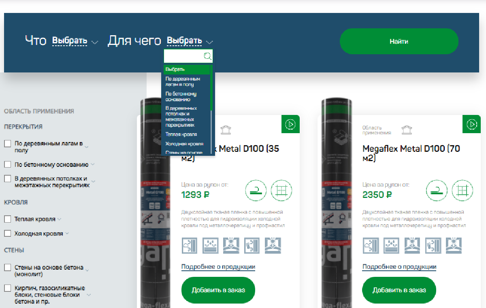
Task: Click the price '2350 ₽'
Action: pyautogui.click(x=377, y=195)
